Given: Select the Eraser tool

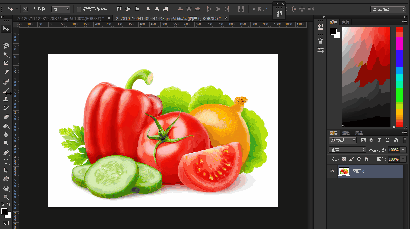Looking at the screenshot, I should 6,117.
